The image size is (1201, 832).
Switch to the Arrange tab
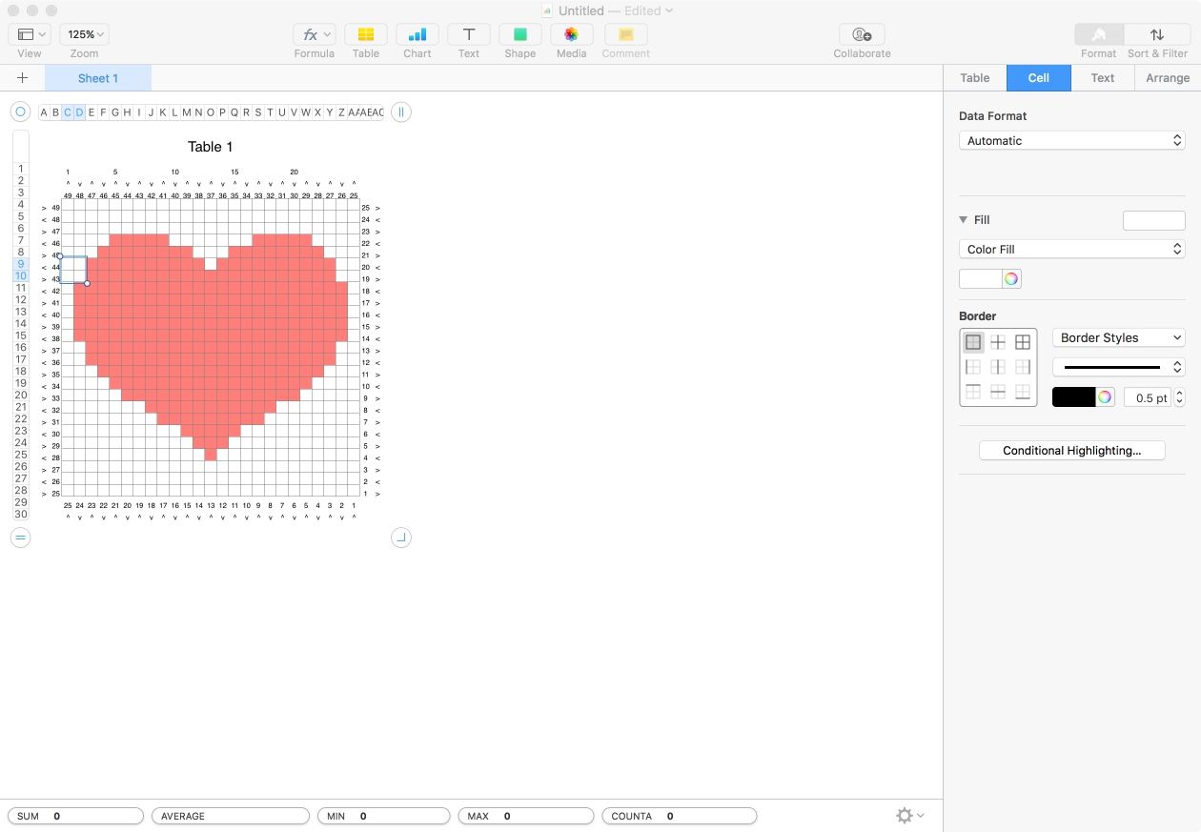click(1166, 77)
